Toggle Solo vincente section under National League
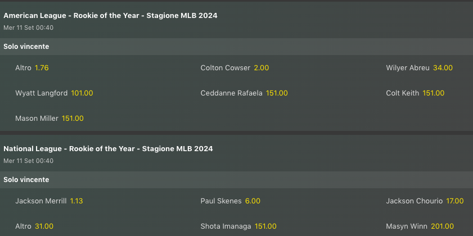 point(26,180)
